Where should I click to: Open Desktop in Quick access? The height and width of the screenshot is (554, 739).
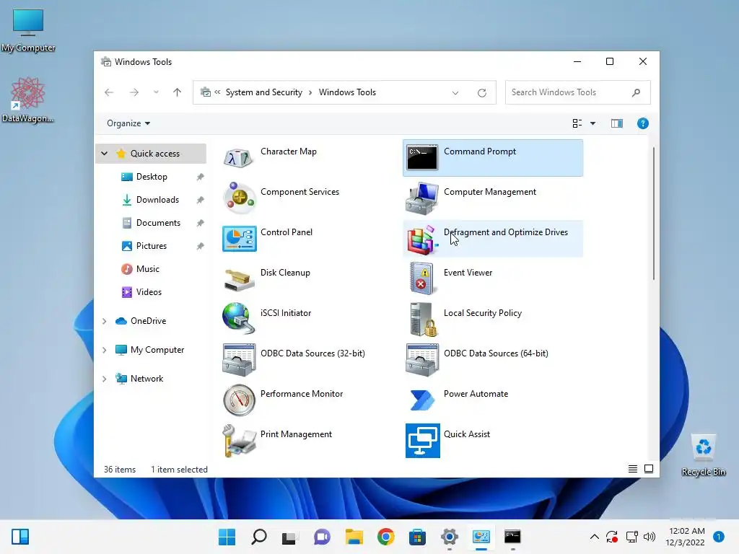tap(151, 177)
